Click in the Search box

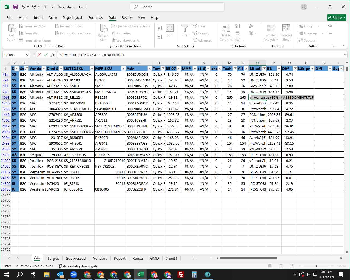click(x=177, y=7)
